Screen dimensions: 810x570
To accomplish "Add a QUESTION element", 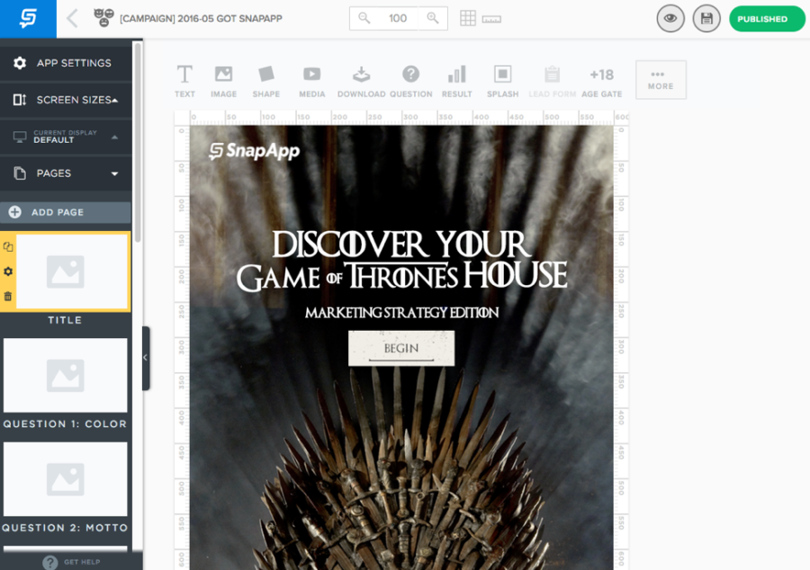I will [410, 81].
